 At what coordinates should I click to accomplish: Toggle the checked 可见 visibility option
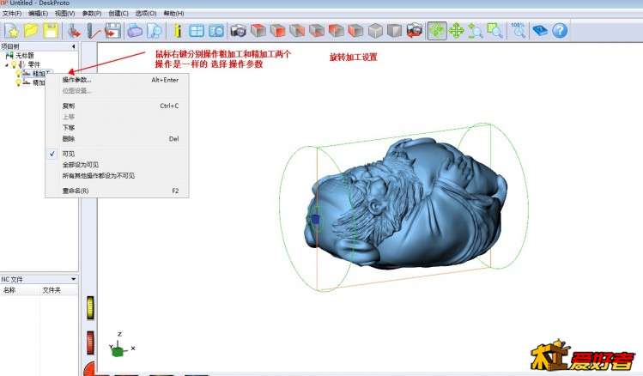69,154
